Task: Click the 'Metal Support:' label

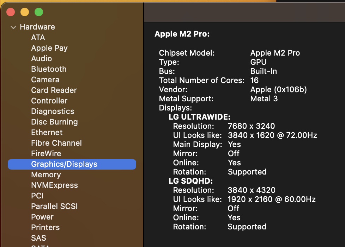Action: [x=186, y=99]
